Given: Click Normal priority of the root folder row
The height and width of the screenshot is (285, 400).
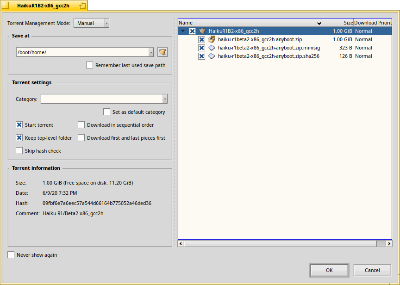Looking at the screenshot, I should tap(363, 31).
